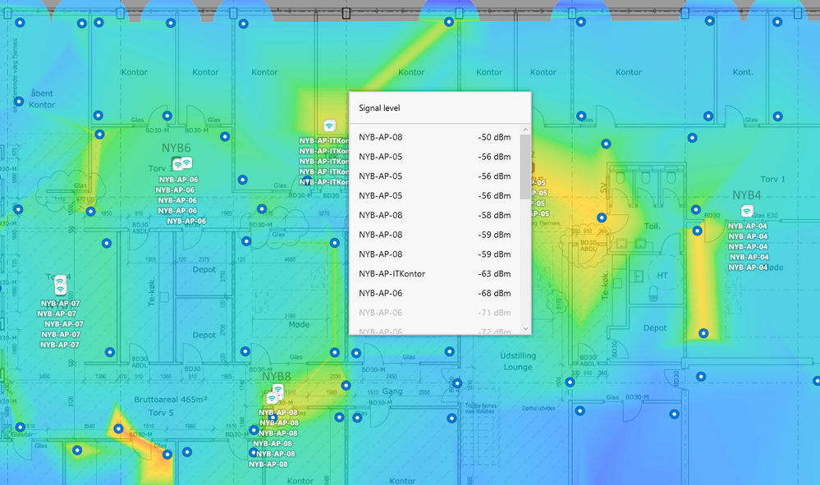Select survey point in Depot room below NYB4
This screenshot has height=485, width=820.
[x=703, y=333]
